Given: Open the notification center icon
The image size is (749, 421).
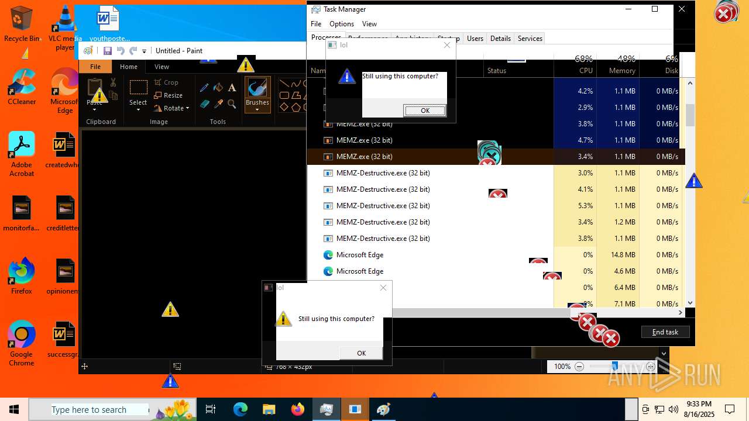Looking at the screenshot, I should click(x=730, y=409).
